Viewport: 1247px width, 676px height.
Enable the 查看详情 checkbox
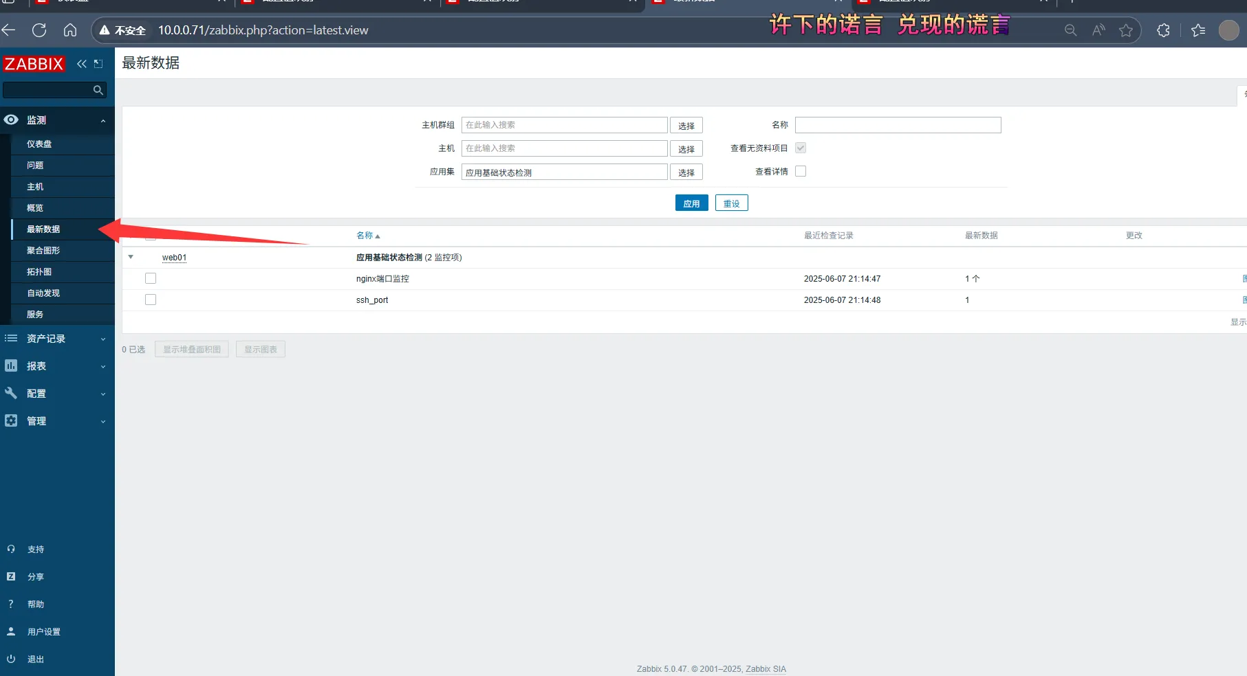coord(801,171)
